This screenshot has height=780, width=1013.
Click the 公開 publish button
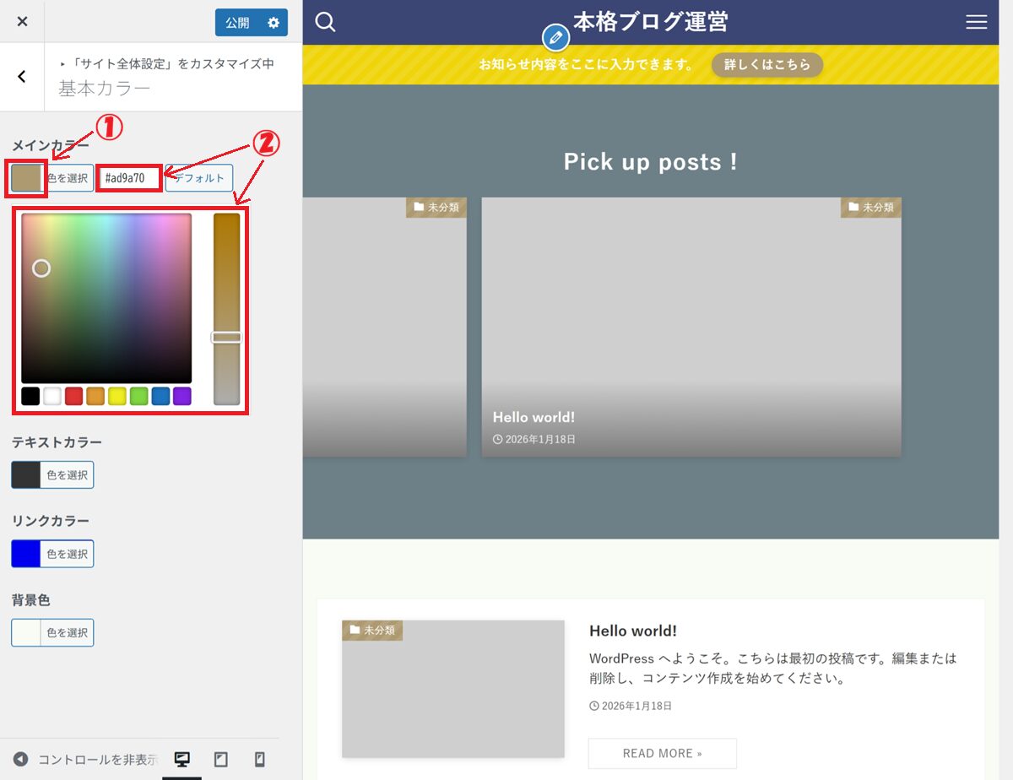237,23
